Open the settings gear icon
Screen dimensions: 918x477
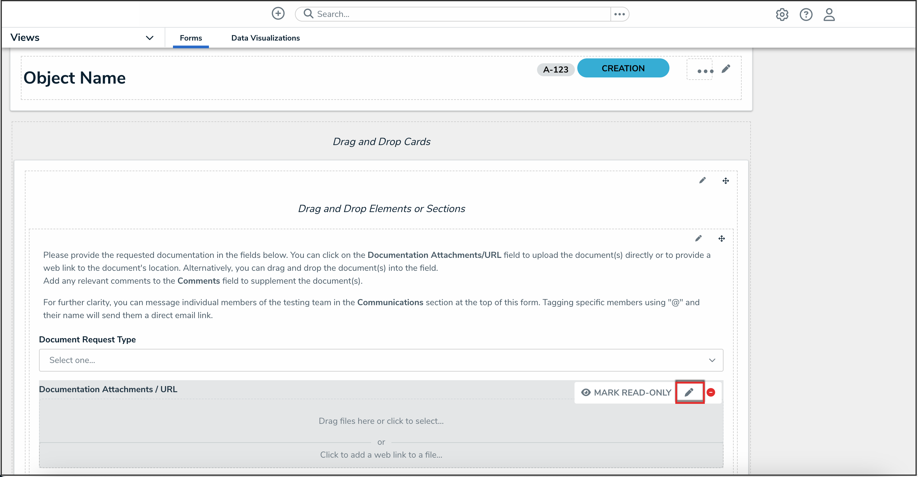[782, 15]
